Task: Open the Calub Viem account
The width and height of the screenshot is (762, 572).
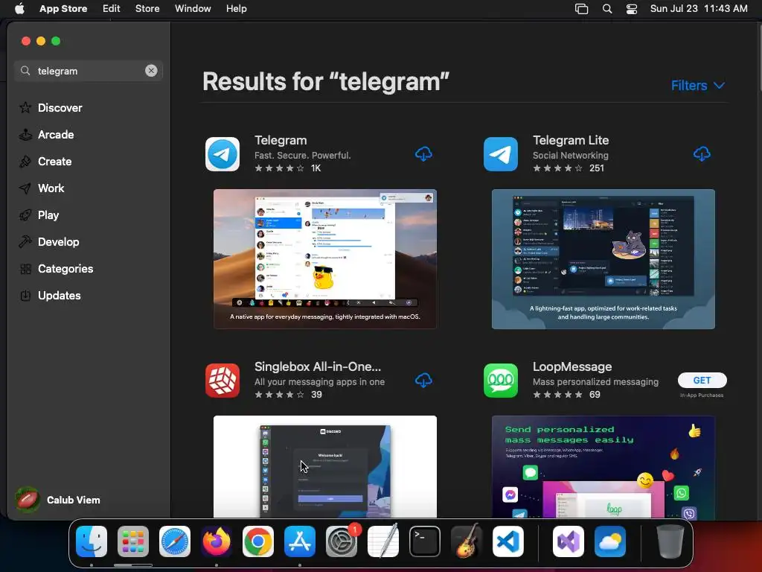Action: click(57, 500)
